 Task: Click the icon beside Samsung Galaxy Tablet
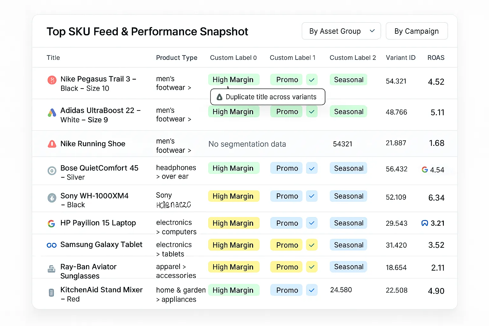tap(52, 245)
